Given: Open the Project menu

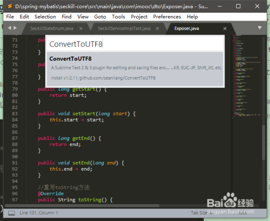Looking at the screenshot, I should pos(139,17).
